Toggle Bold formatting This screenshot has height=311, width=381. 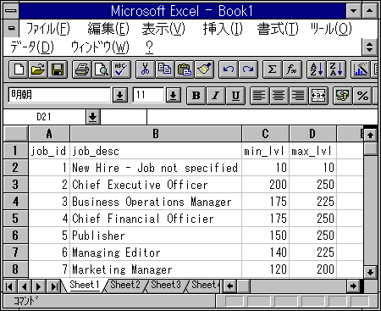196,96
